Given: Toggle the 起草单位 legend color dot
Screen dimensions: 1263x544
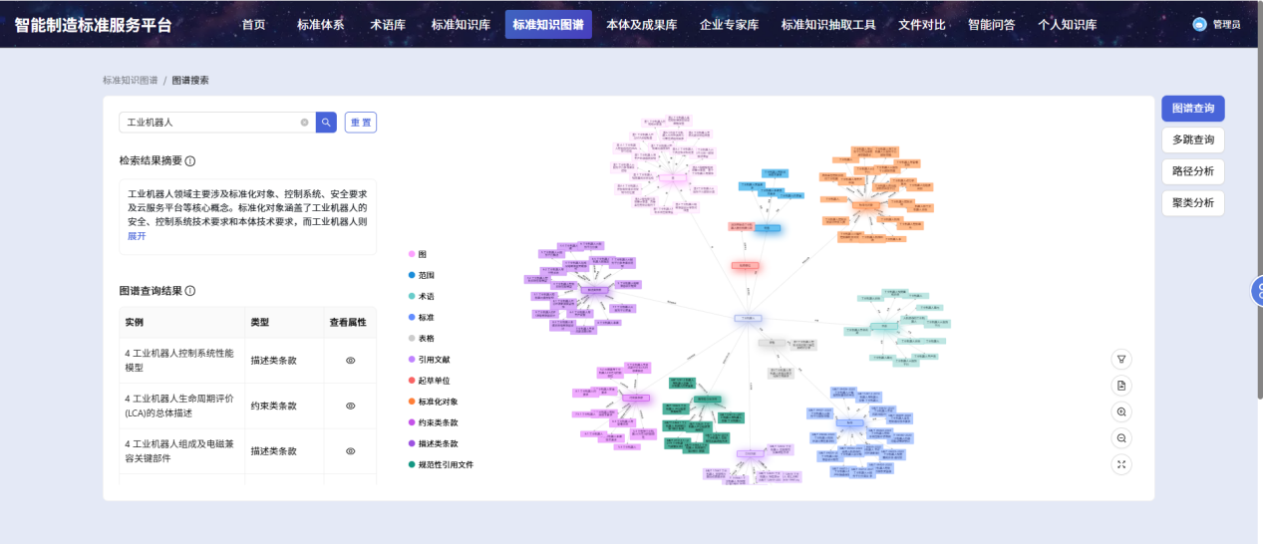Looking at the screenshot, I should 412,381.
